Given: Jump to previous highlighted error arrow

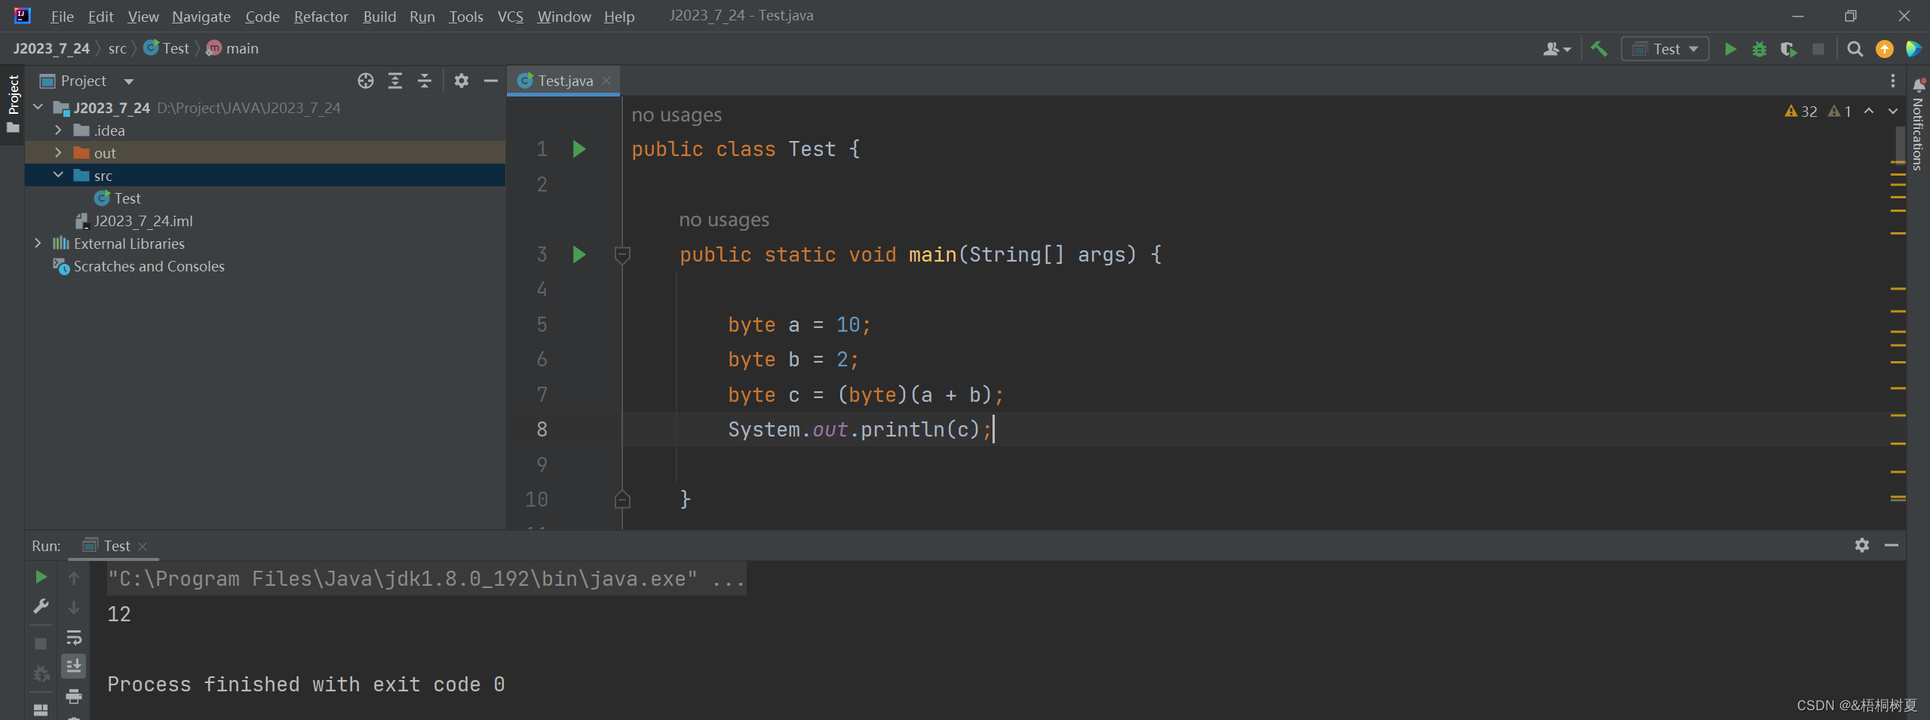Looking at the screenshot, I should pyautogui.click(x=1869, y=111).
